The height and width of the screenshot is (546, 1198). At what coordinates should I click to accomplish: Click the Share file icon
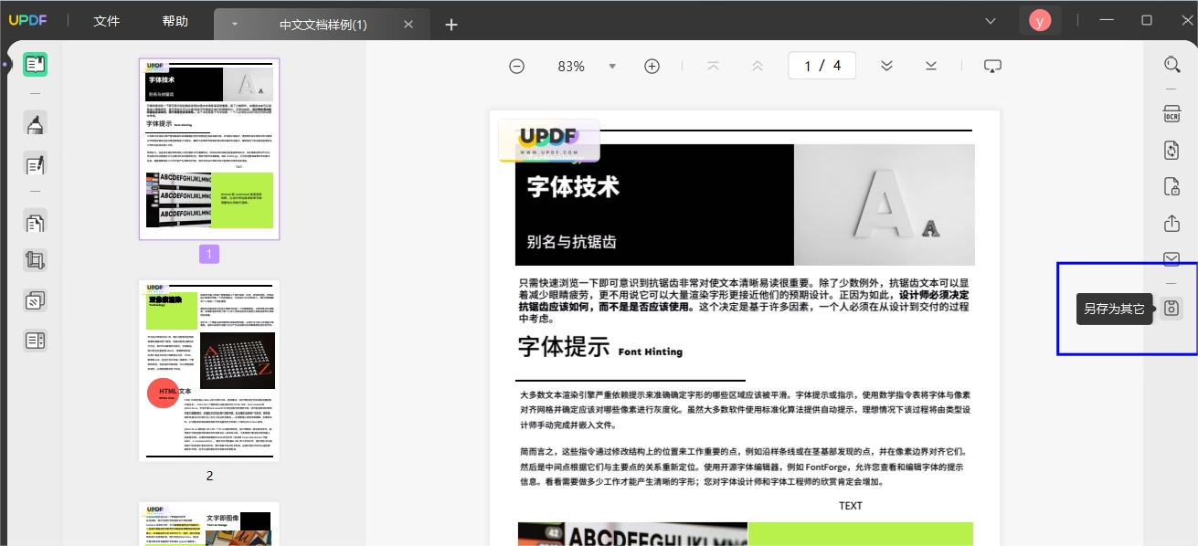coord(1171,224)
